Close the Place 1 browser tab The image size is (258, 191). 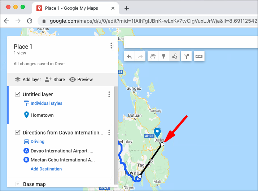pyautogui.click(x=113, y=8)
